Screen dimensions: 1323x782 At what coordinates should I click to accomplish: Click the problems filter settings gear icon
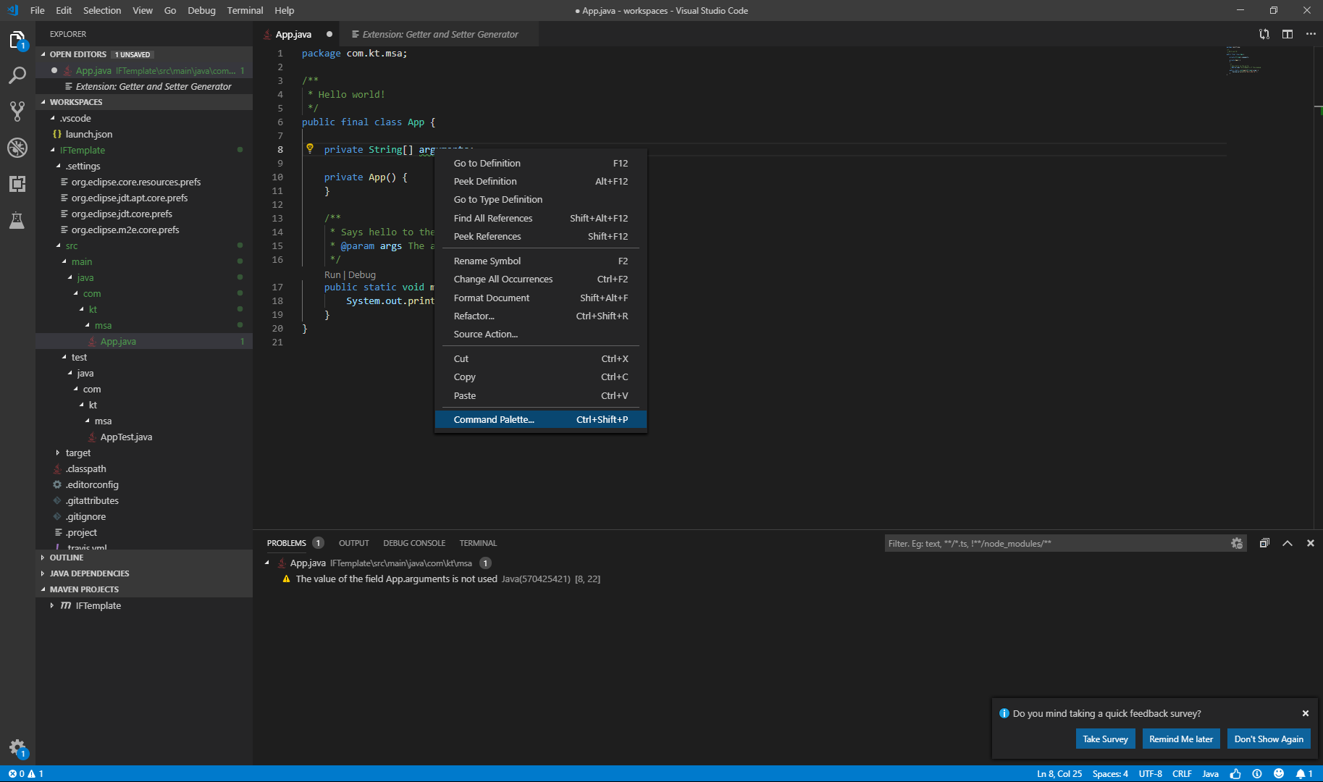tap(1237, 543)
